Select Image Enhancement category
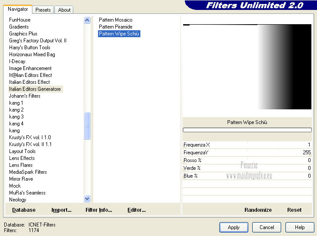The width and height of the screenshot is (317, 236). coord(30,68)
